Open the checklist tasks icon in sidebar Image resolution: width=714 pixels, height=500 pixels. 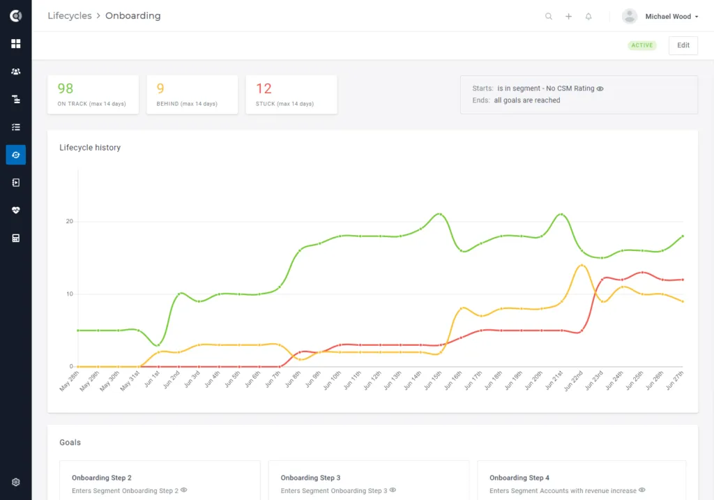point(15,127)
